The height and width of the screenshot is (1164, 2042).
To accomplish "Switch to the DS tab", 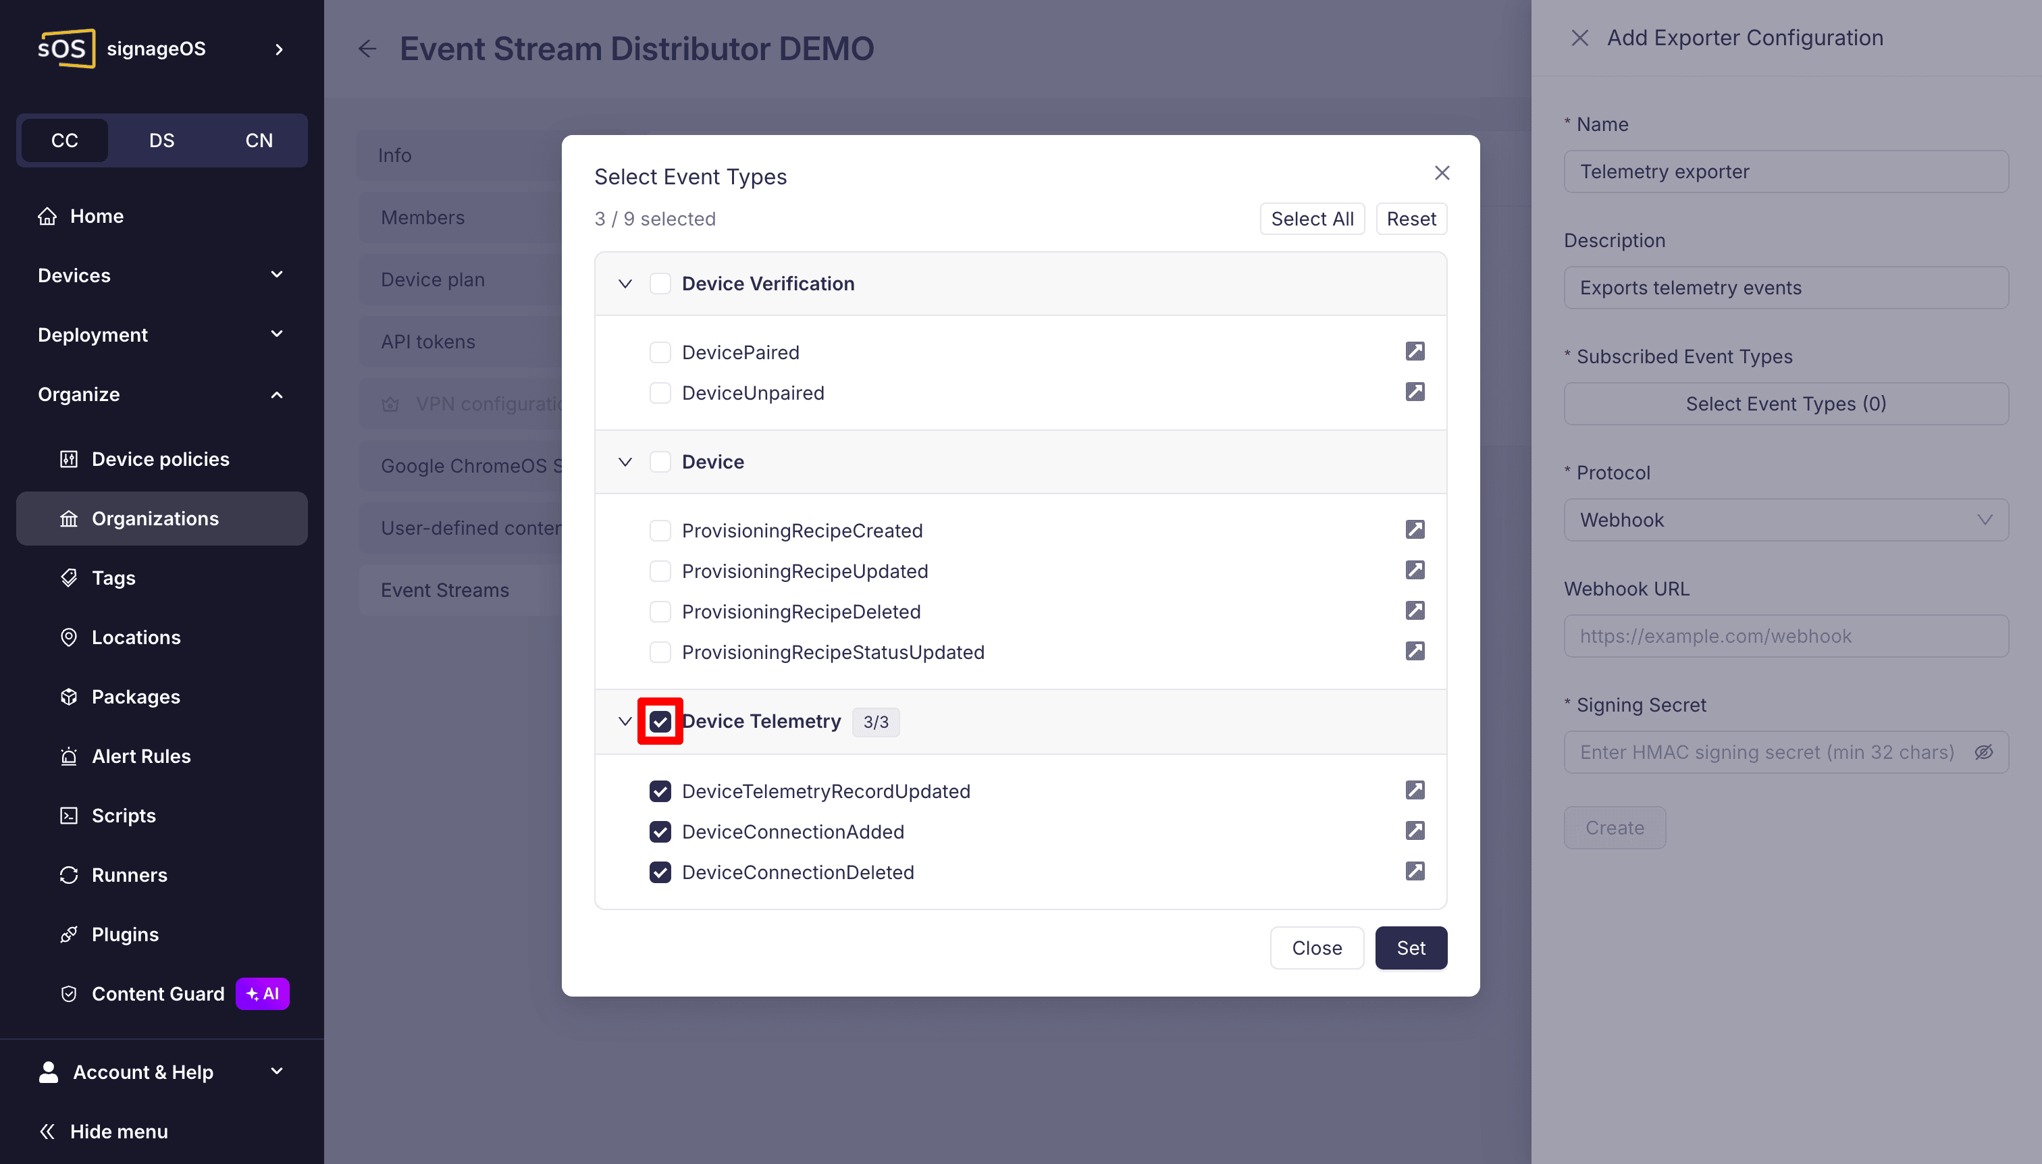I will pyautogui.click(x=161, y=140).
